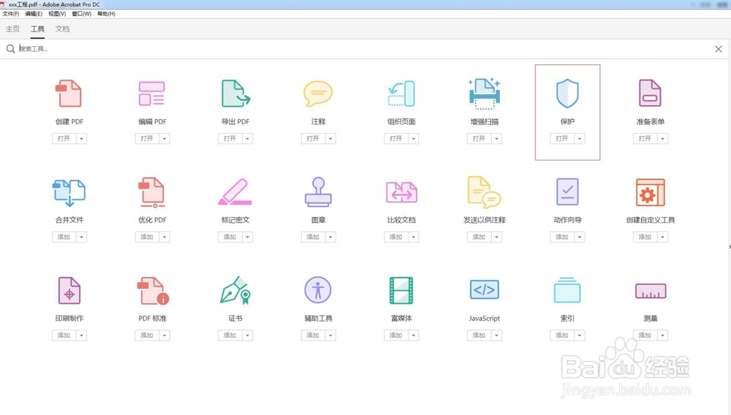Select the 索引 icon
Screen dimensions: 731x415
(567, 290)
